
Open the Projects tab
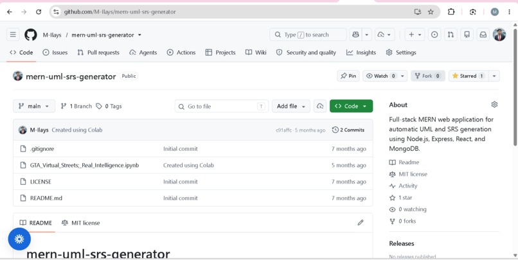220,53
